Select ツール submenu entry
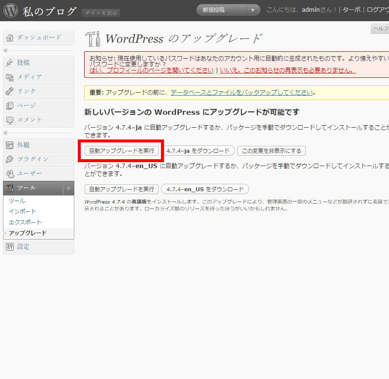This screenshot has width=389, height=379. [17, 201]
